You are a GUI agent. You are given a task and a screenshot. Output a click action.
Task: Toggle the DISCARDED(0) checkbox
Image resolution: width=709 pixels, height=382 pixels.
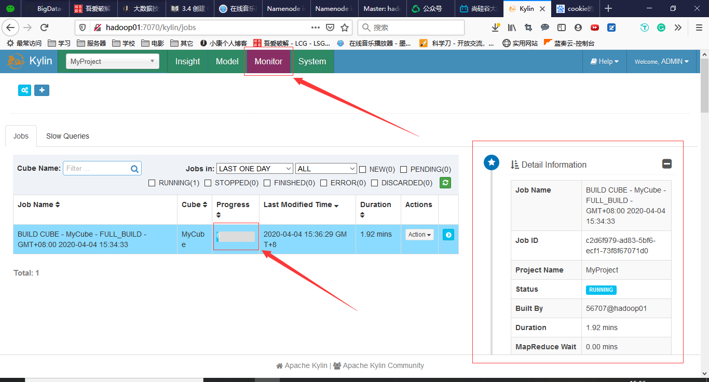coord(375,183)
